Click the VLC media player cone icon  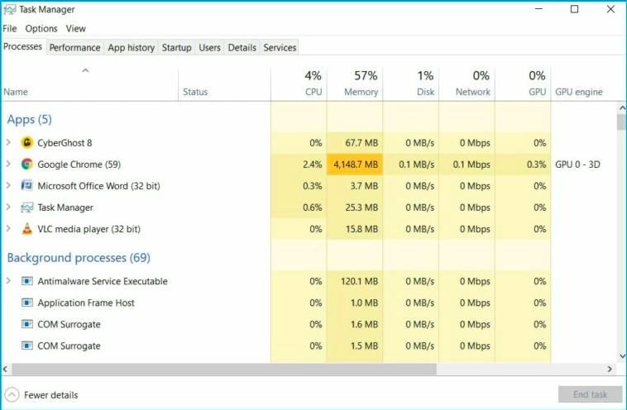click(26, 229)
